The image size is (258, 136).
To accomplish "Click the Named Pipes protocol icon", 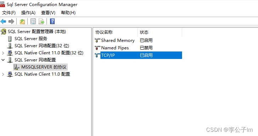I will [x=97, y=48].
